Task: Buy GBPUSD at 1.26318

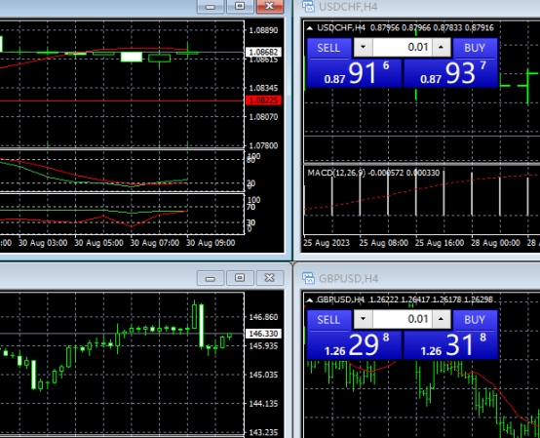Action: pyautogui.click(x=450, y=335)
